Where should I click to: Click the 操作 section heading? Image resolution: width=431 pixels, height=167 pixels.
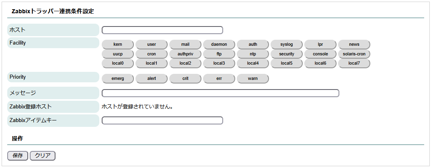tap(17, 138)
